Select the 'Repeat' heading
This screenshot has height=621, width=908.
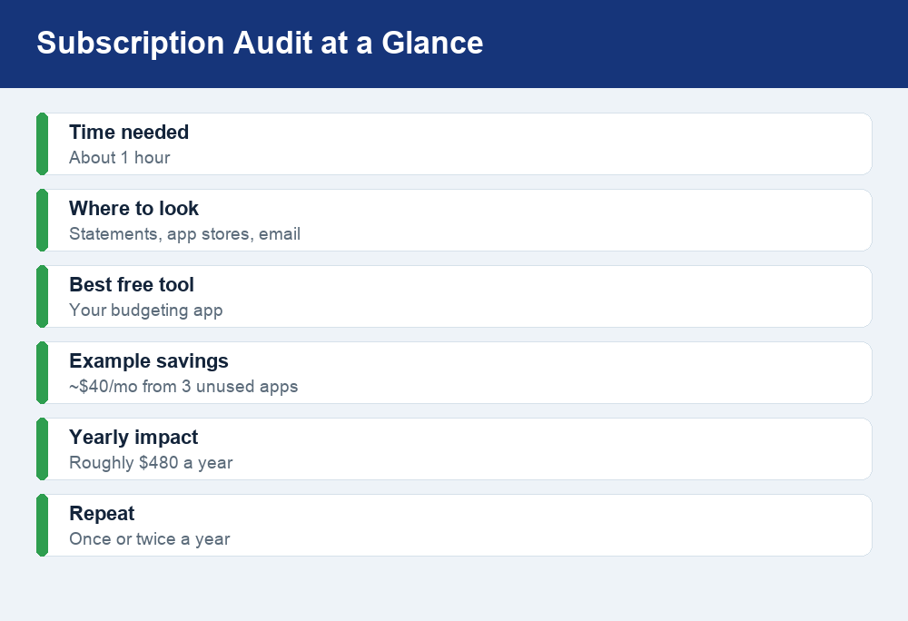coord(102,514)
